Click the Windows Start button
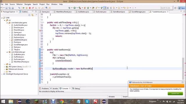Image resolution: width=186 pixels, height=104 pixels. click(3, 101)
